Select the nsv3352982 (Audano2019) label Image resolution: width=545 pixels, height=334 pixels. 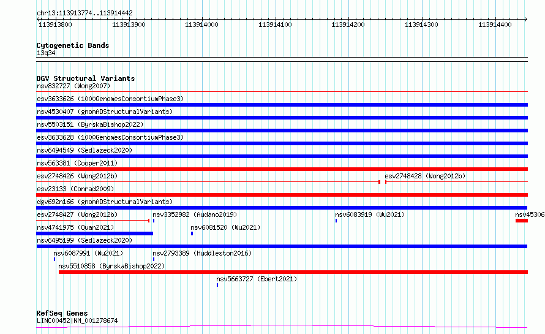pyautogui.click(x=195, y=214)
